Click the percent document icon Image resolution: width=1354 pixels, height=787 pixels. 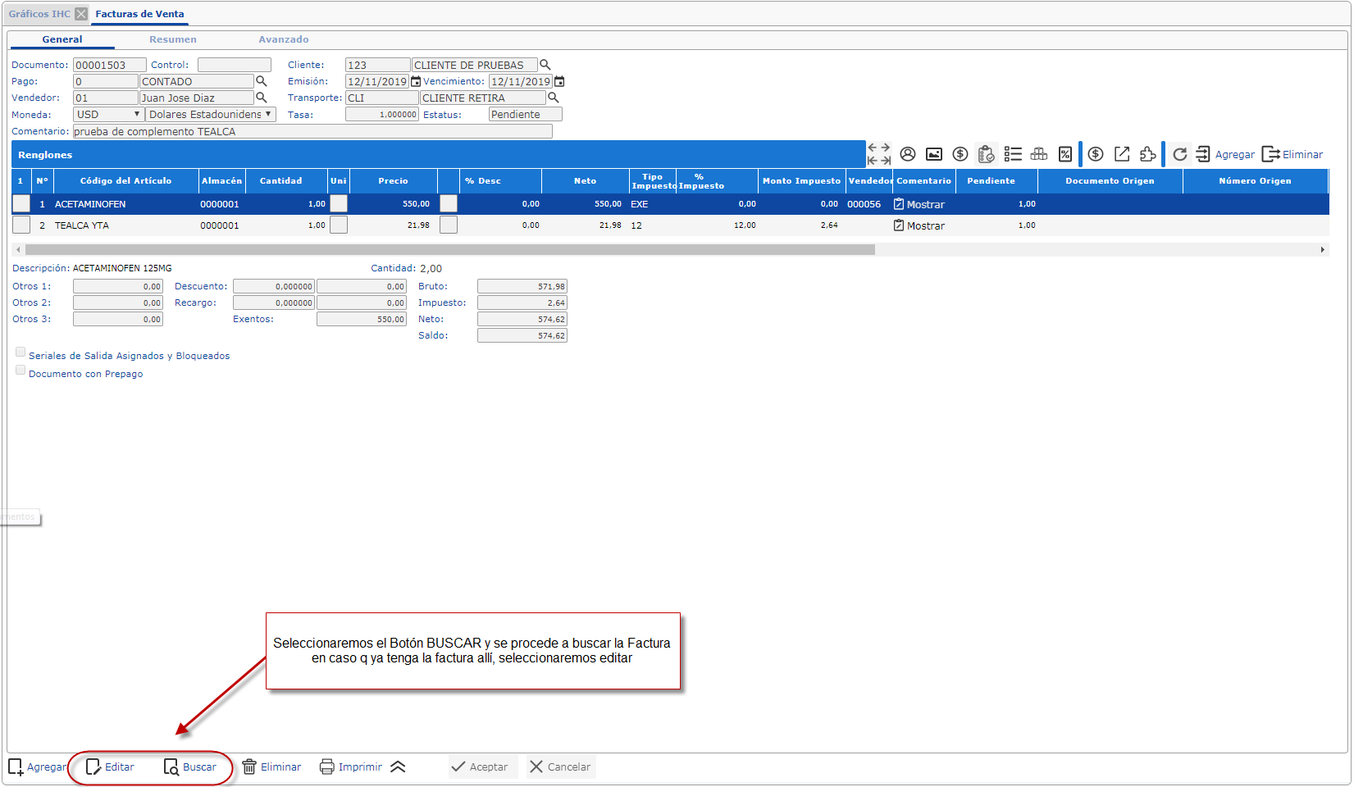(1065, 154)
